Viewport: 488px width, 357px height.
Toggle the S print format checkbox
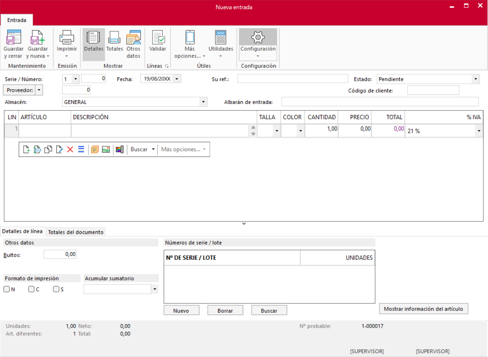[56, 289]
